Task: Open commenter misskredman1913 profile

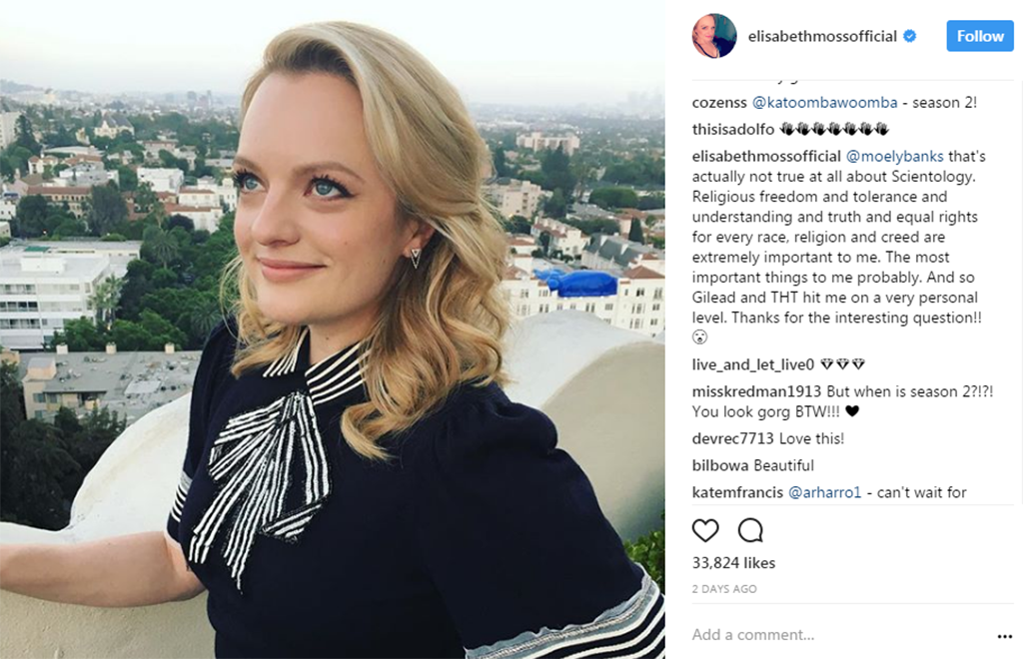Action: (x=756, y=391)
